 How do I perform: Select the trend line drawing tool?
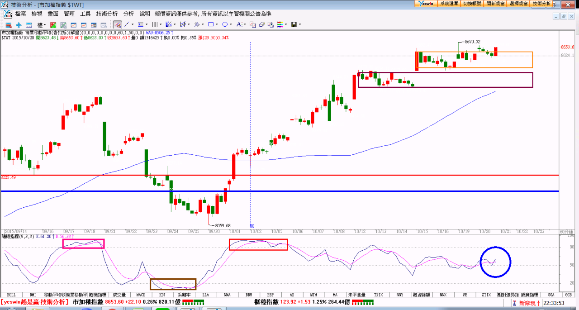pyautogui.click(x=127, y=24)
